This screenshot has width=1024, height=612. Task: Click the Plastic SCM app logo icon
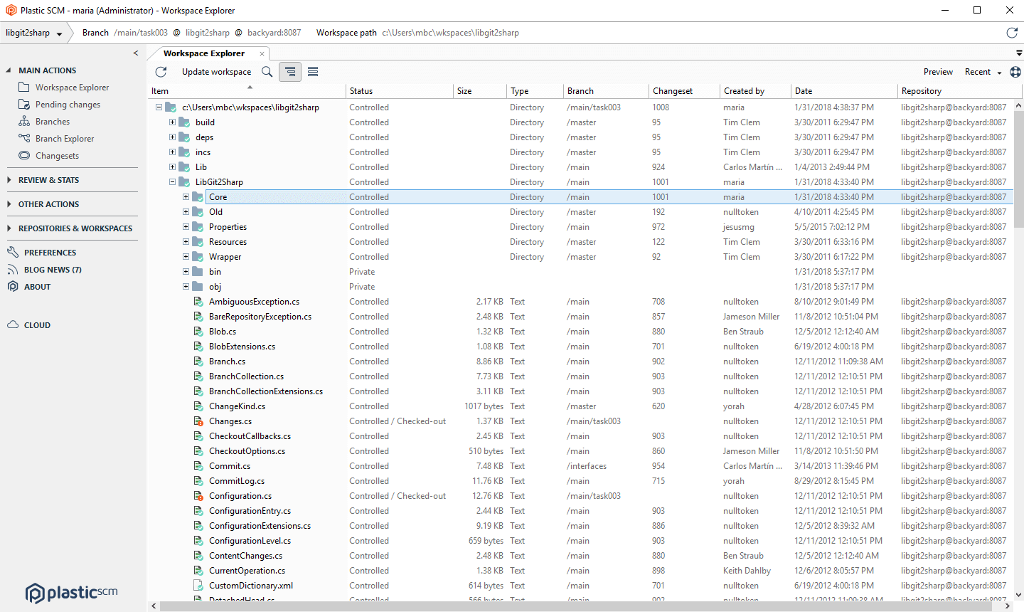(11, 10)
